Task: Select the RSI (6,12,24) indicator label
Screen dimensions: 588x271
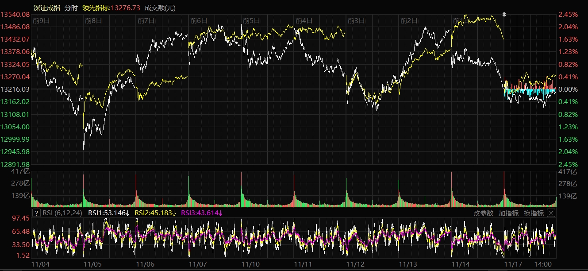Action: 62,213
